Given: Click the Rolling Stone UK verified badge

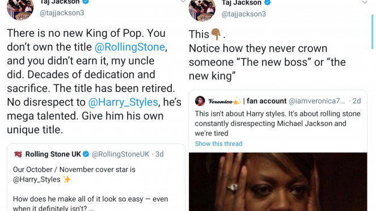Looking at the screenshot, I should tap(86, 154).
